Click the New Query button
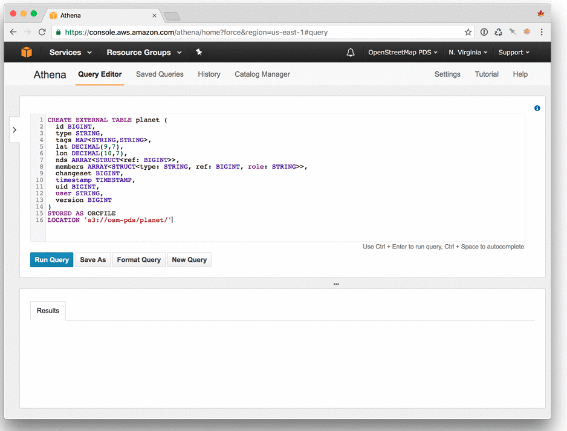 [x=189, y=259]
